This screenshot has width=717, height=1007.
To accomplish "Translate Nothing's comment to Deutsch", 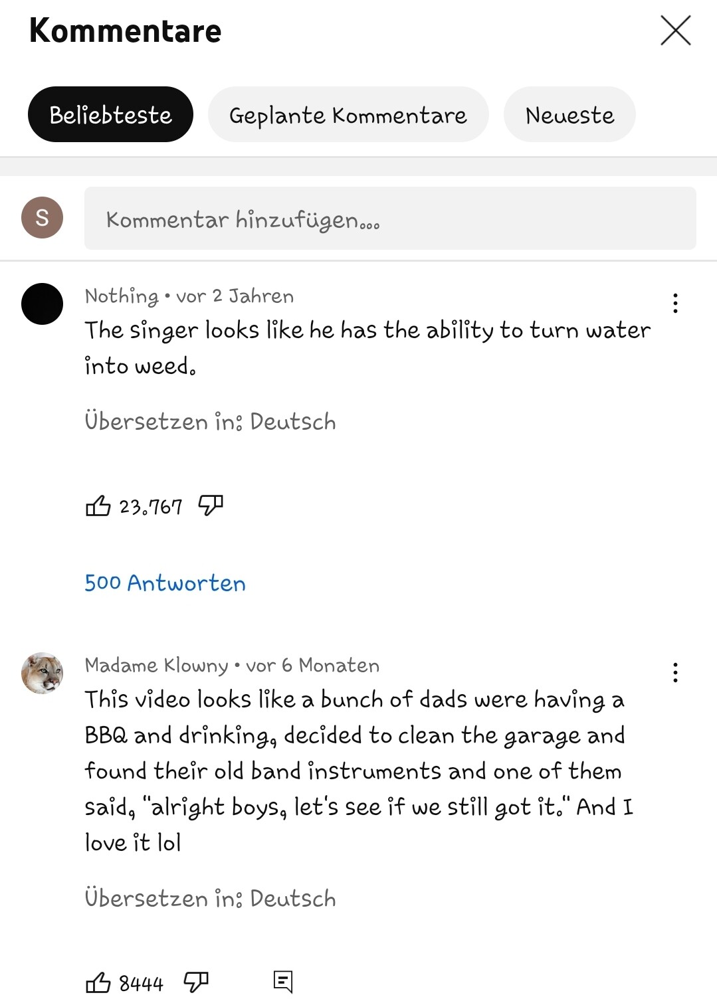I will click(210, 422).
